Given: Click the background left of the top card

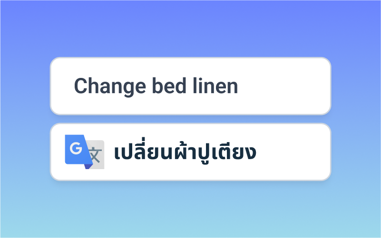Looking at the screenshot, I should tap(24, 86).
